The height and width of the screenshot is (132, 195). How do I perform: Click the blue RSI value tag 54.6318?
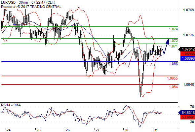coord(187,113)
